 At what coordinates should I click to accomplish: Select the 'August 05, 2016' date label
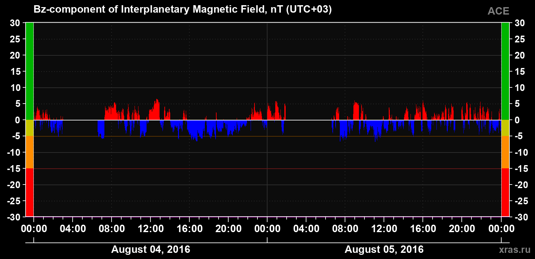coord(384,250)
